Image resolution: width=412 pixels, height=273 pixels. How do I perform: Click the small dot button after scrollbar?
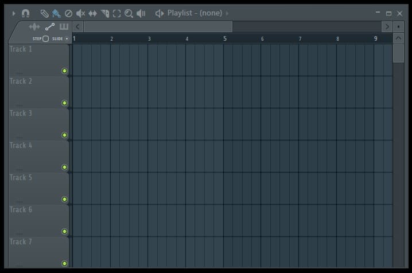[399, 26]
